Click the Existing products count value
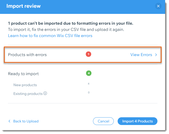Screen dimensions: 169x134 [89, 93]
